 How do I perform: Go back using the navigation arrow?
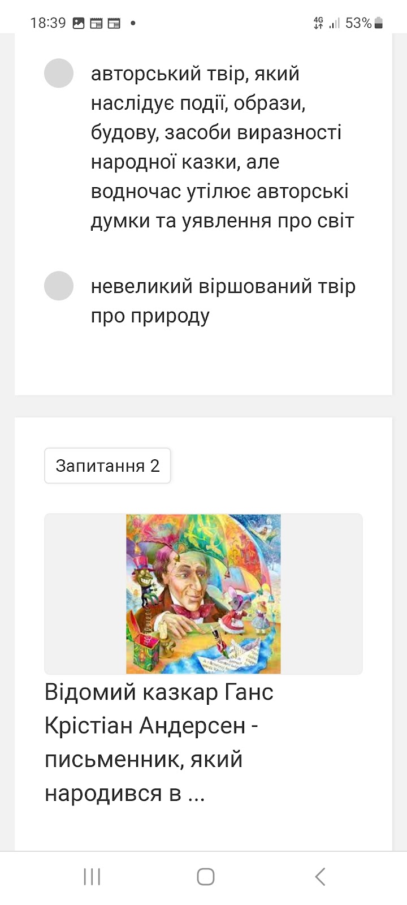point(320,877)
